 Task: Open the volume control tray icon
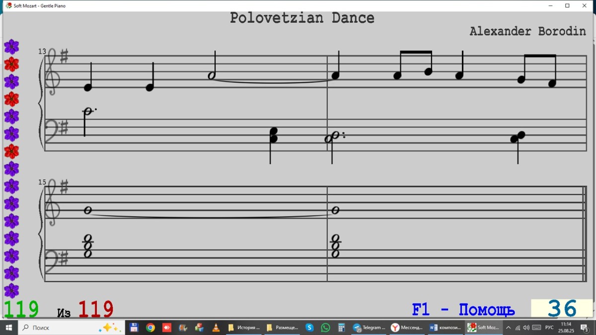[x=526, y=328]
